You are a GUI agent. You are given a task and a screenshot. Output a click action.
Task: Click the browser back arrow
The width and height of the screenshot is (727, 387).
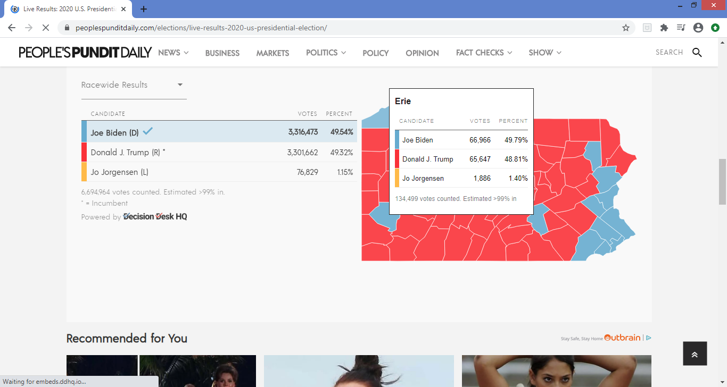pos(12,28)
